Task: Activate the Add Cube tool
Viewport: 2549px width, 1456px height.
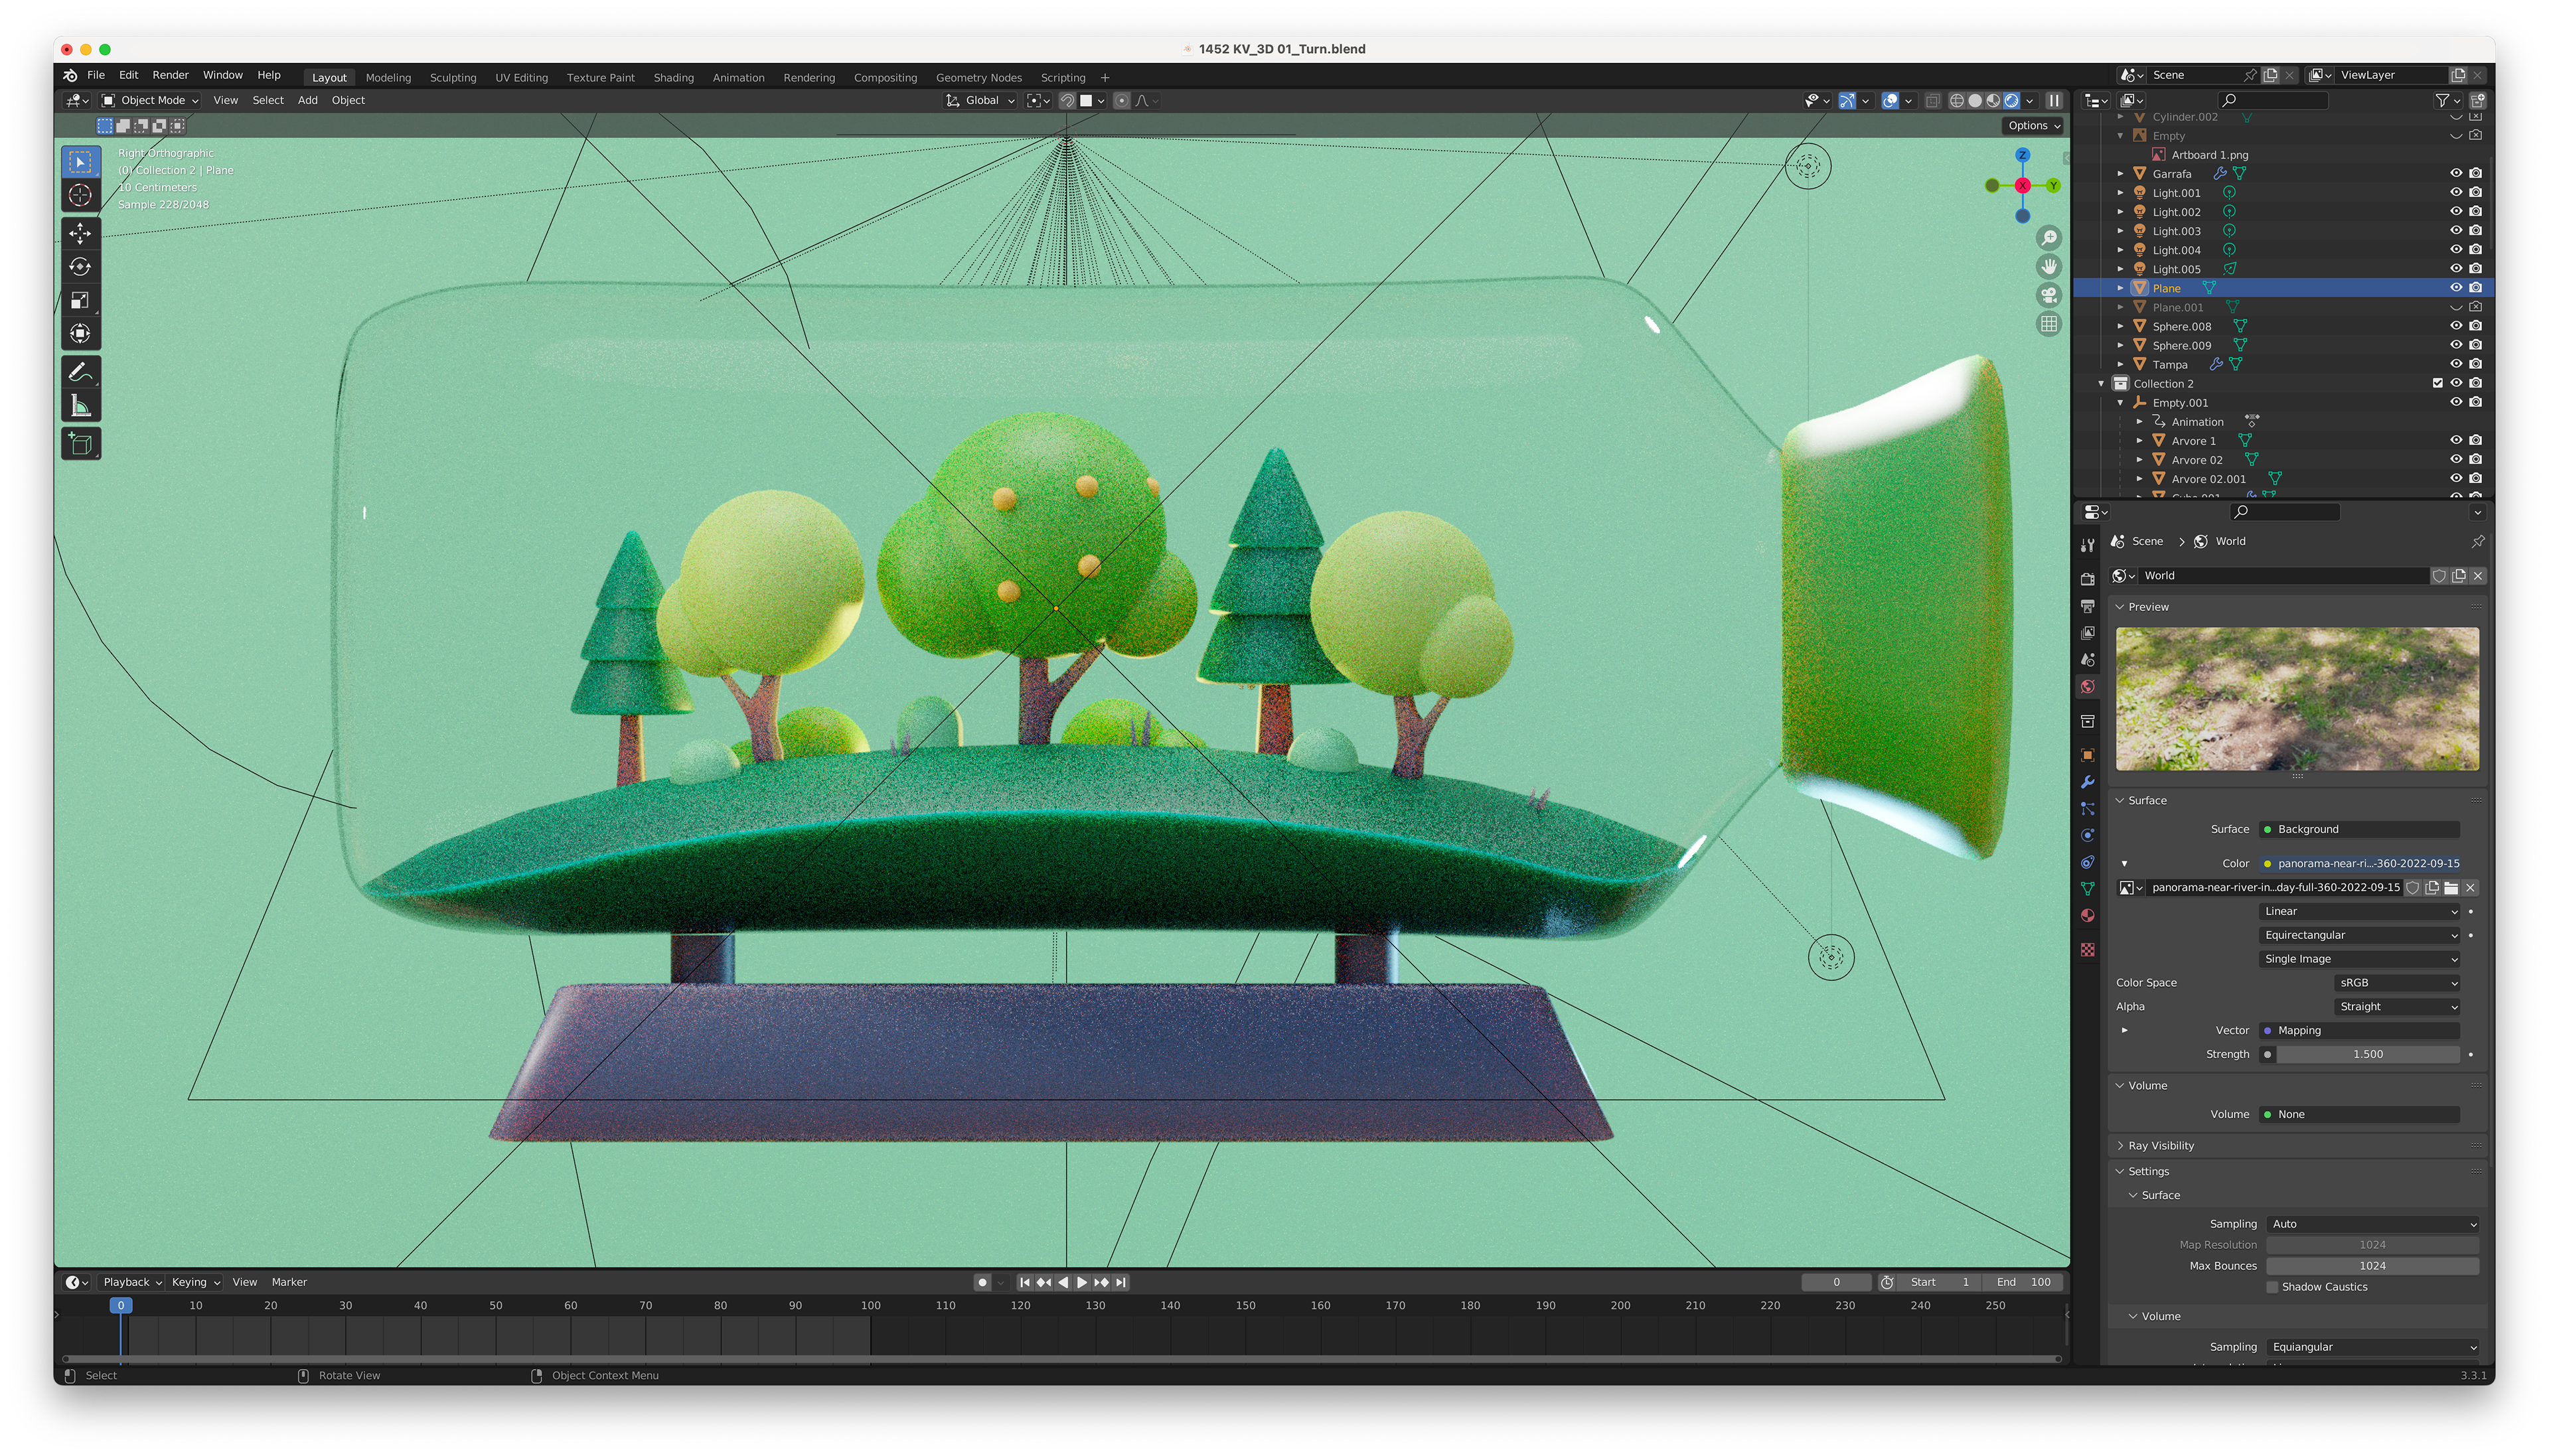Action: pyautogui.click(x=80, y=443)
